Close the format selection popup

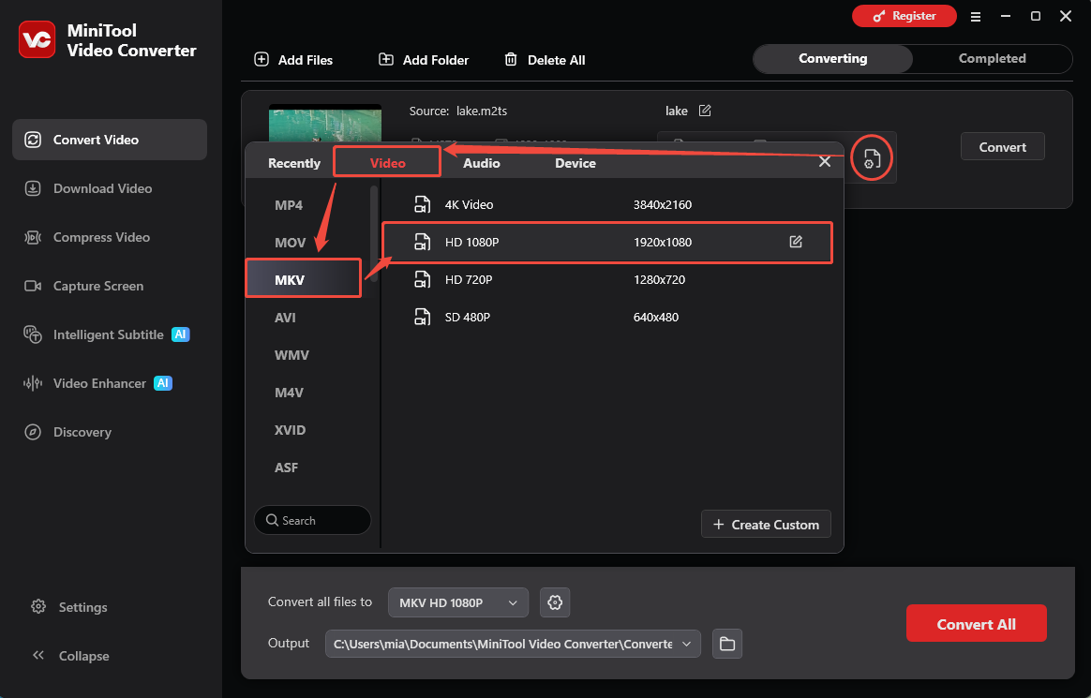[825, 161]
